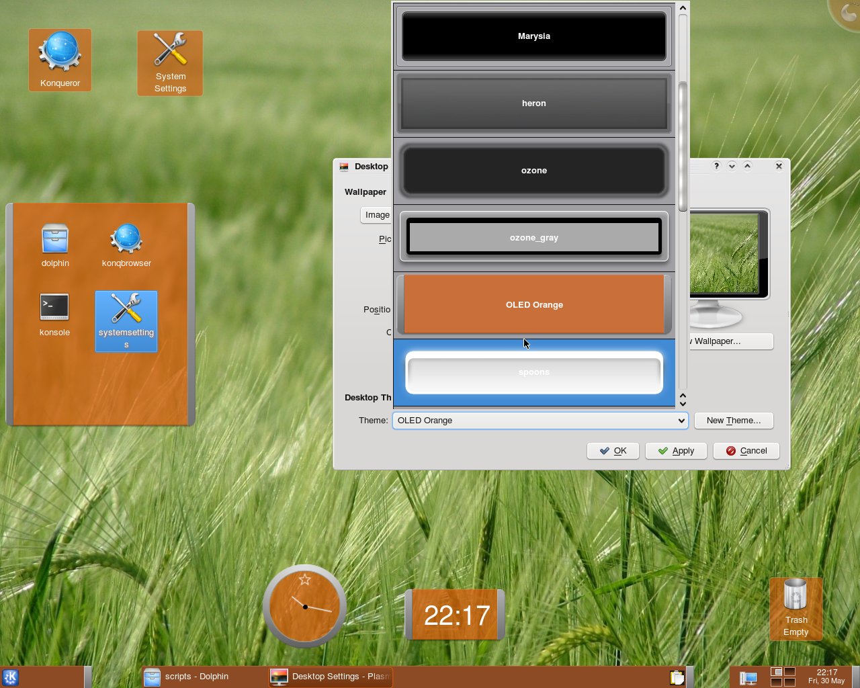Click the theme list scroll-down arrow at bottom

point(683,404)
